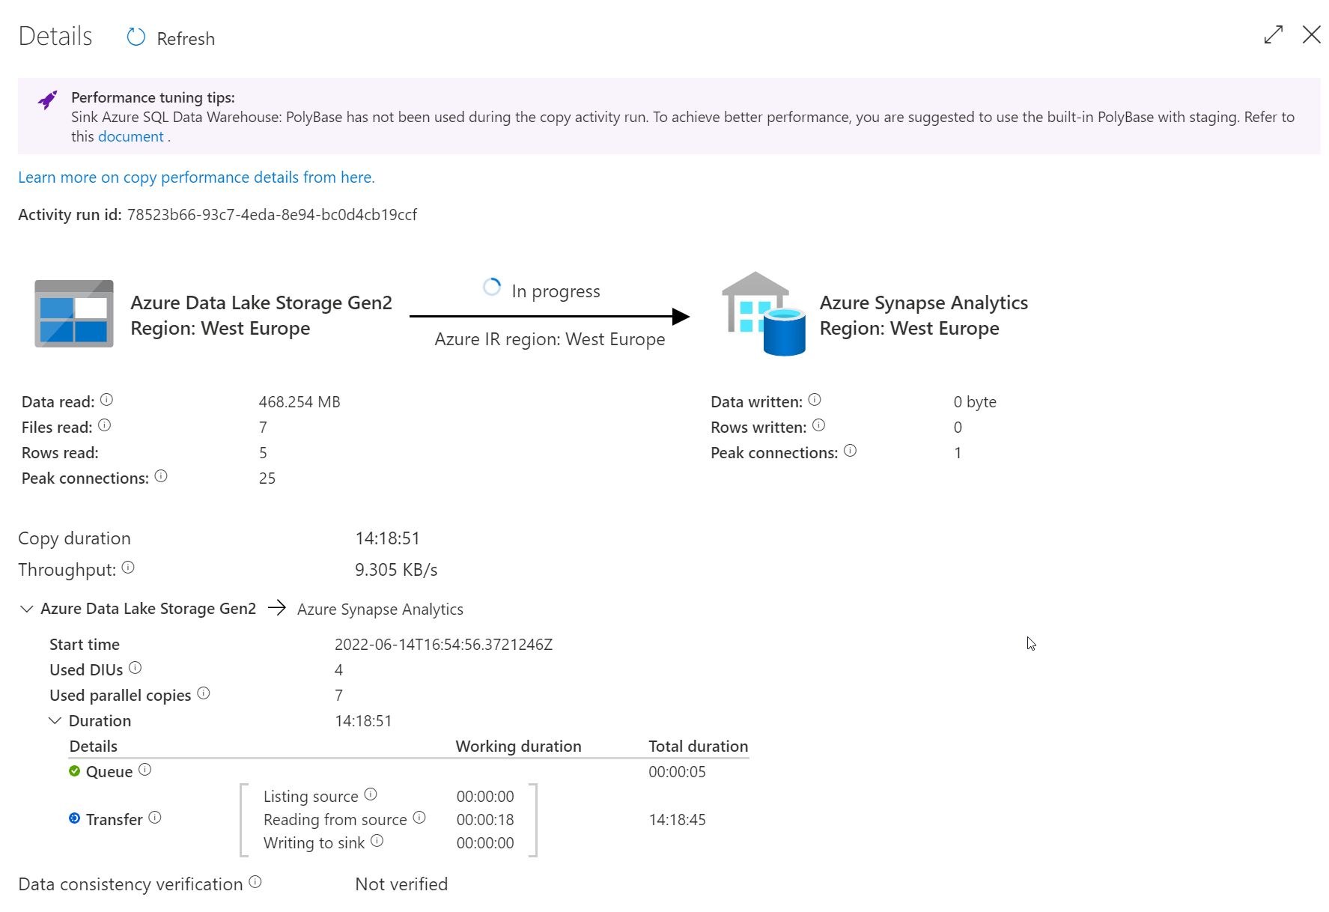This screenshot has width=1329, height=912.
Task: Click the Throughput value 9.305 KB/s
Action: [396, 570]
